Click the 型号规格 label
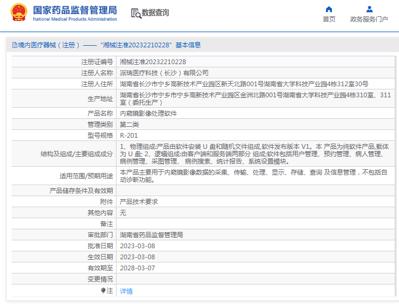 (100, 135)
